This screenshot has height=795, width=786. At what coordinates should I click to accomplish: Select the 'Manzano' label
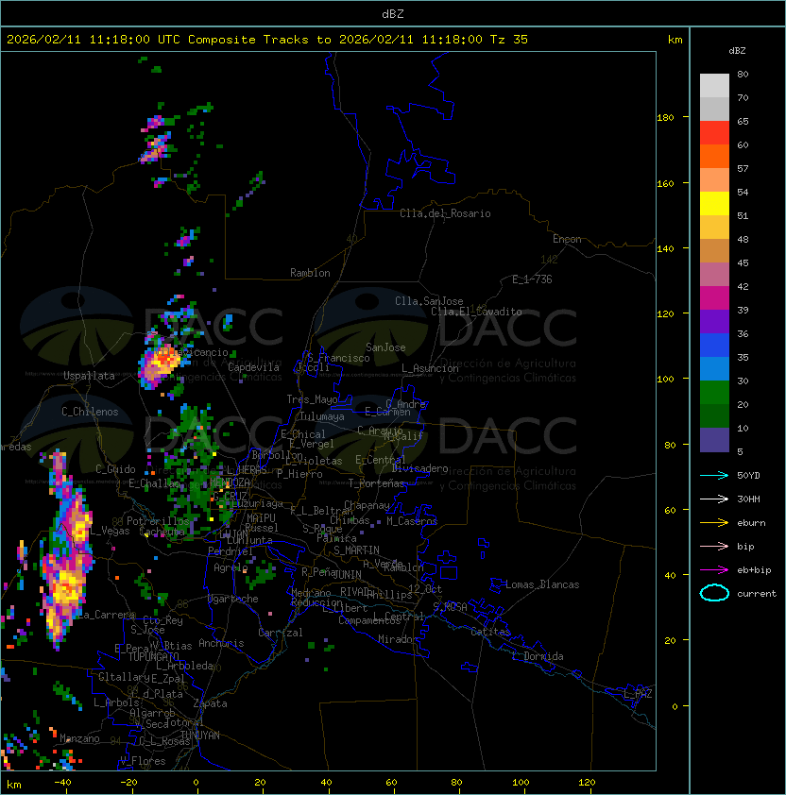79,738
